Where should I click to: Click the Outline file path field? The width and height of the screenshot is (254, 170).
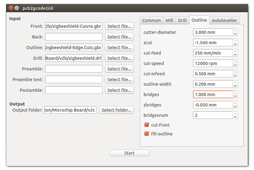pyautogui.click(x=74, y=48)
